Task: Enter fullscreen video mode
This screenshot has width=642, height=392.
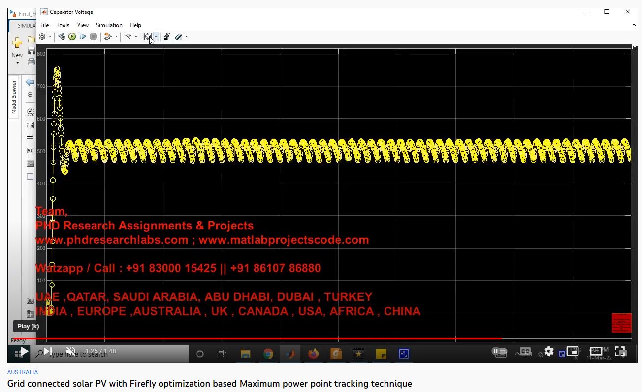Action: [620, 352]
